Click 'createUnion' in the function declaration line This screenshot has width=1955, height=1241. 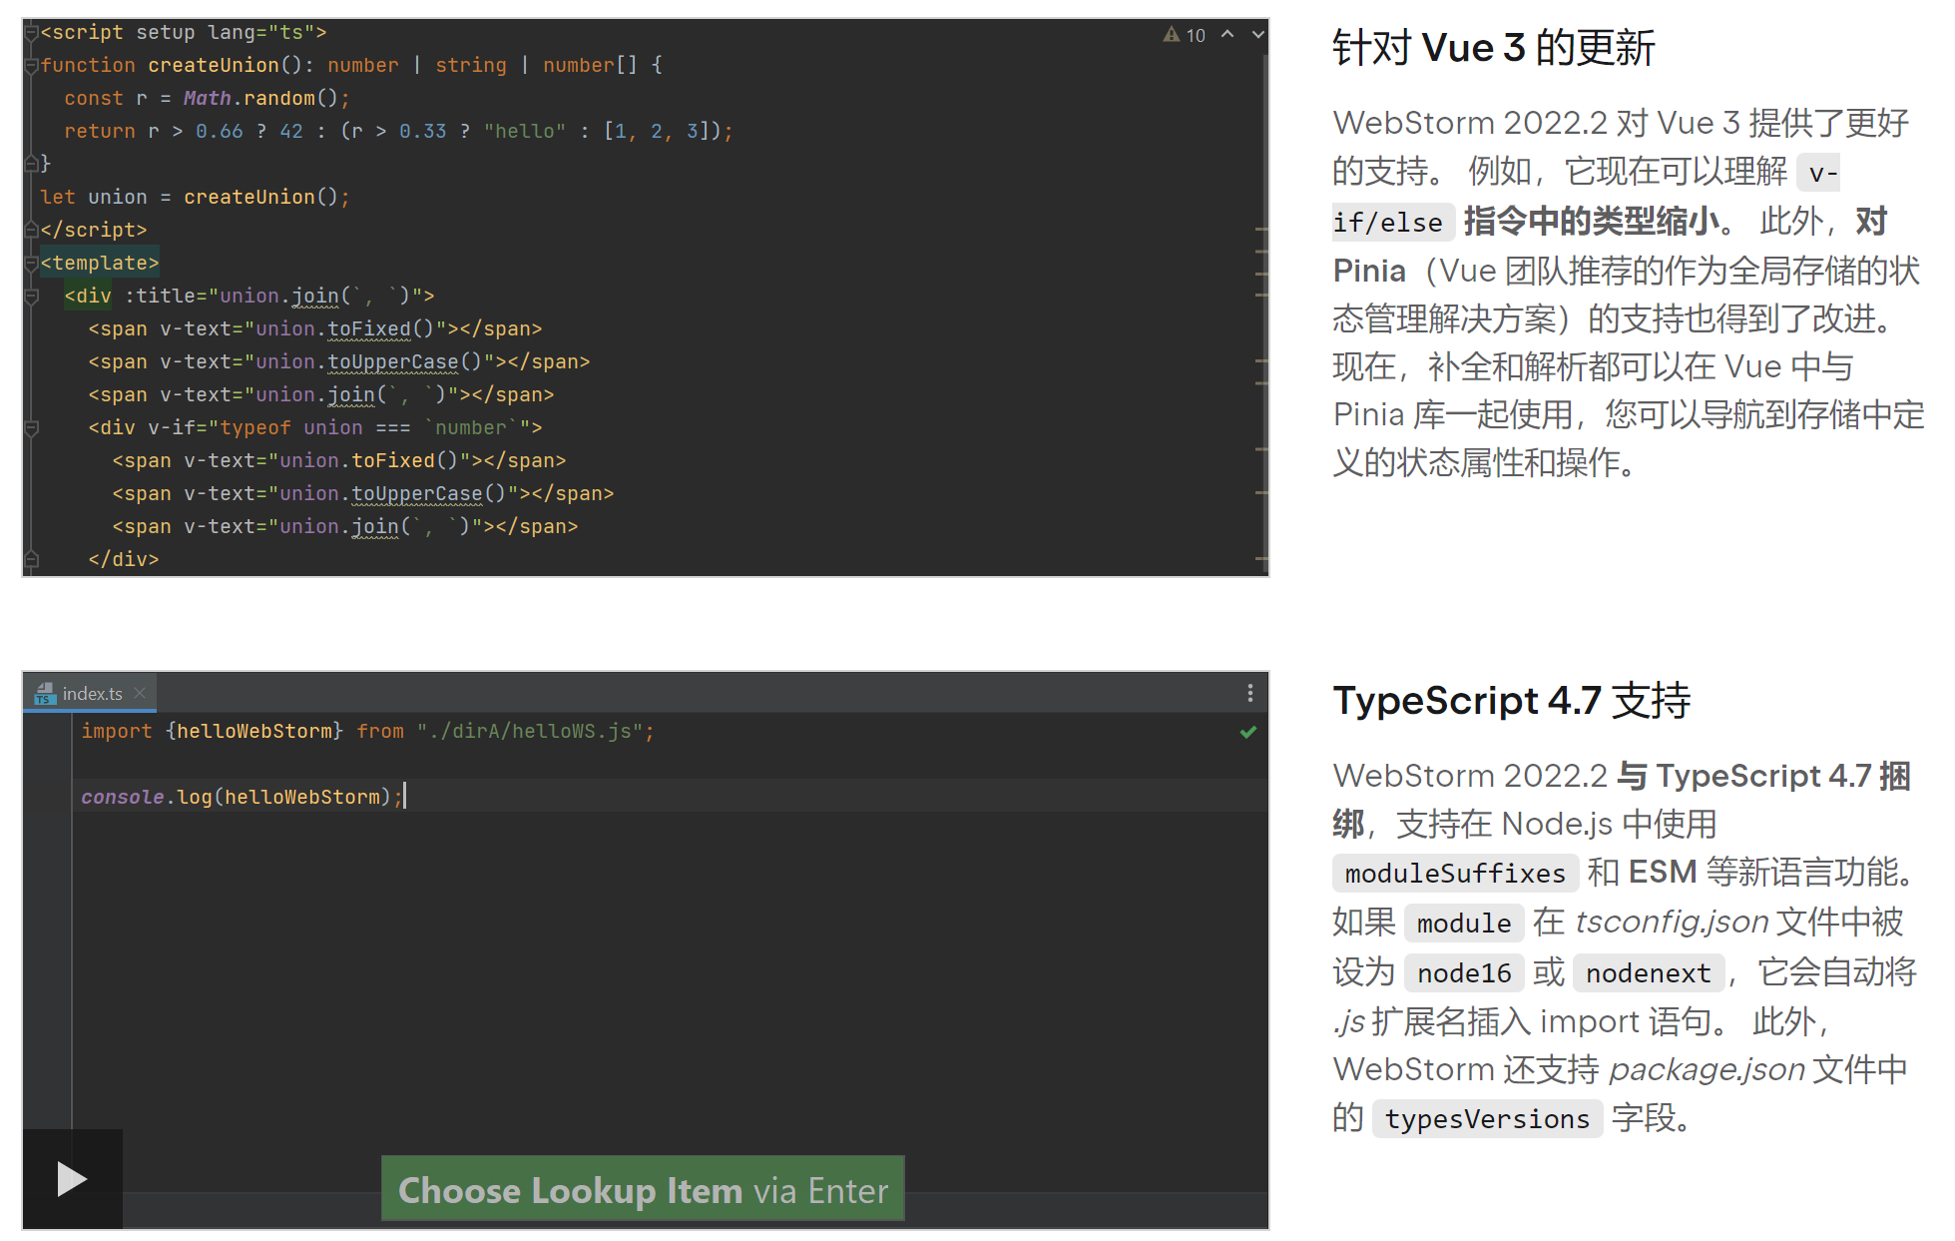coord(214,65)
